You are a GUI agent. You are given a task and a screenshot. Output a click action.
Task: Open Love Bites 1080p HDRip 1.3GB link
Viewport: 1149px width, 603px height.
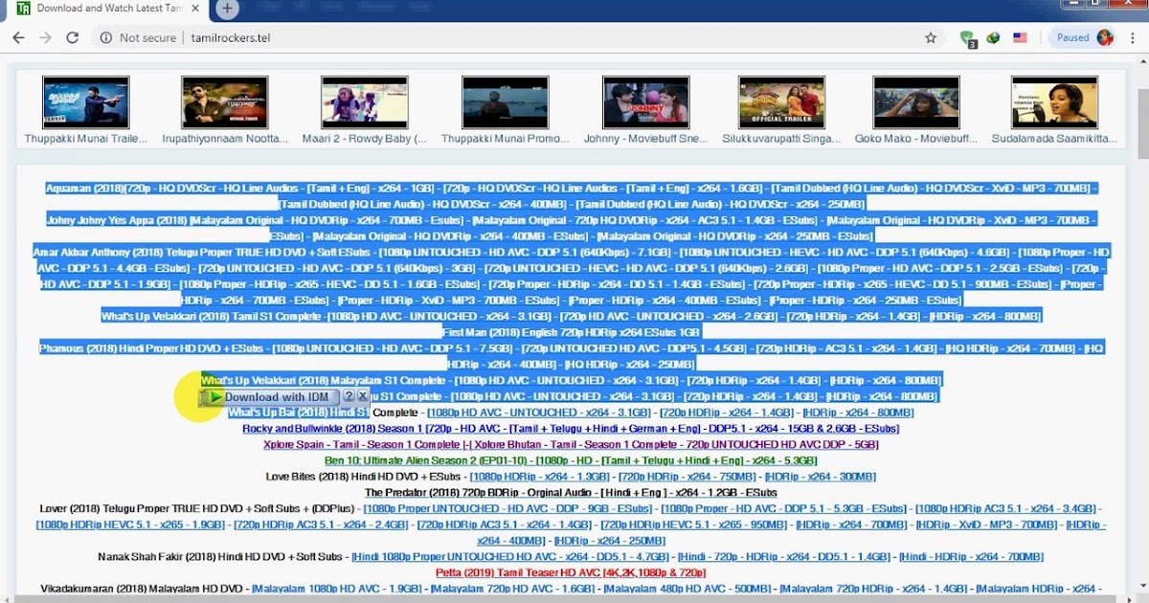click(539, 477)
